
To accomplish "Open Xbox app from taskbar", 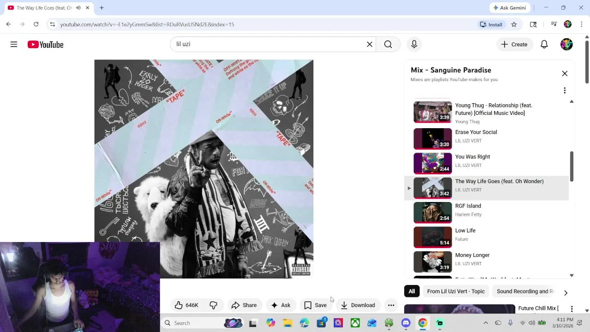I will pos(355,323).
